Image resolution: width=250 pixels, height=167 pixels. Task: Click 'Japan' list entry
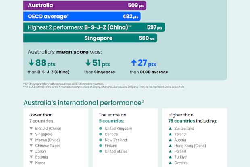[x=40, y=152]
